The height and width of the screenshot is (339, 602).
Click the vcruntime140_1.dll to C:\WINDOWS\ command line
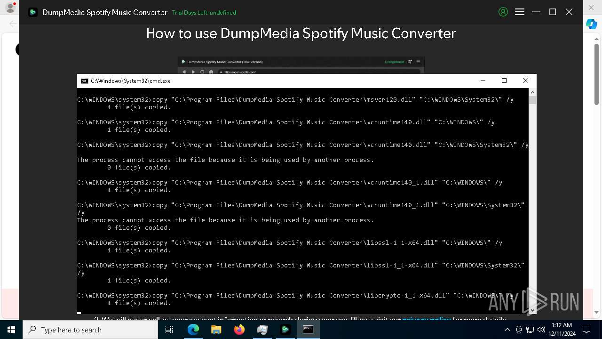[x=290, y=183]
